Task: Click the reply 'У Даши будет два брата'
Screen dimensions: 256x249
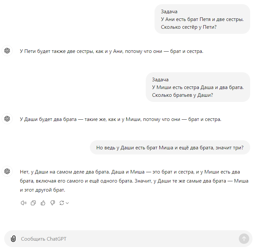Action: 120,119
